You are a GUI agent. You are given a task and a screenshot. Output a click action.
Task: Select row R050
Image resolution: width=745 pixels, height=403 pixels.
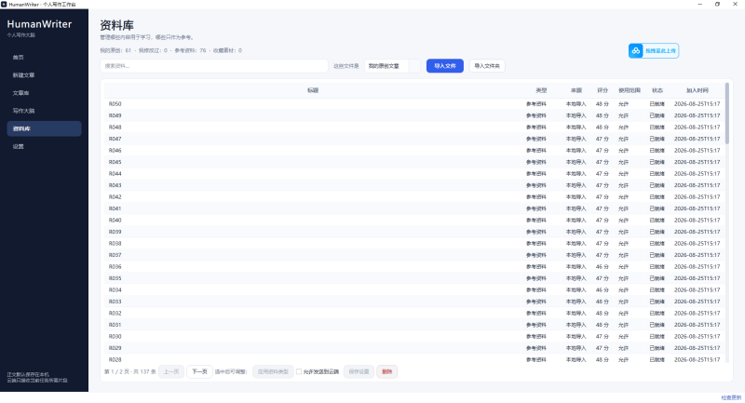pyautogui.click(x=414, y=104)
